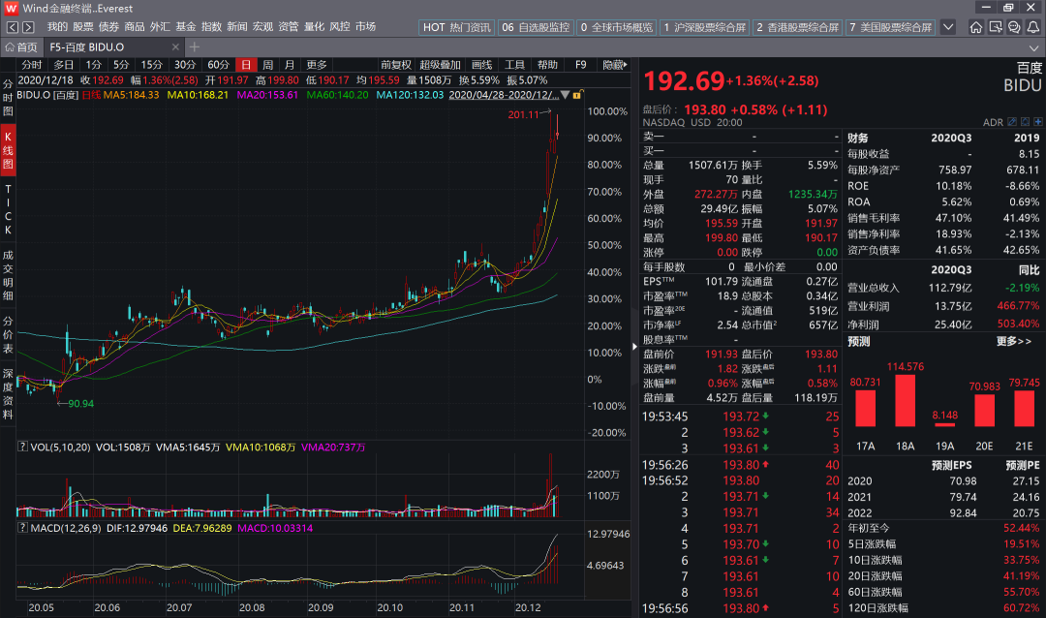Open the 量化 menu
Image resolution: width=1046 pixels, height=618 pixels.
coord(314,27)
